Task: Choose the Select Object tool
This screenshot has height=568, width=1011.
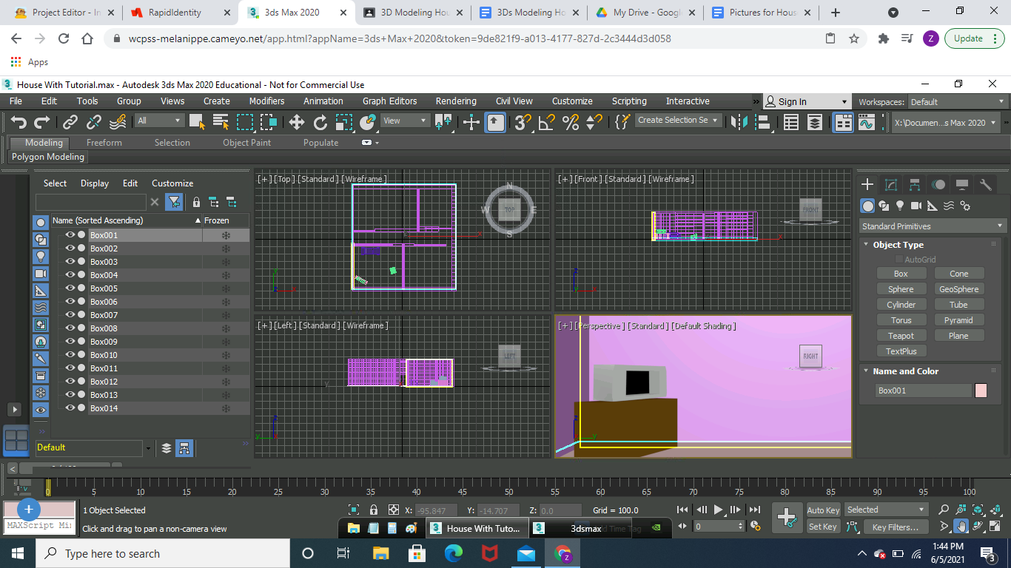Action: click(197, 122)
